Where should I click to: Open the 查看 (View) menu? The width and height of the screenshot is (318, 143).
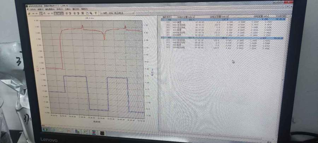pos(40,9)
